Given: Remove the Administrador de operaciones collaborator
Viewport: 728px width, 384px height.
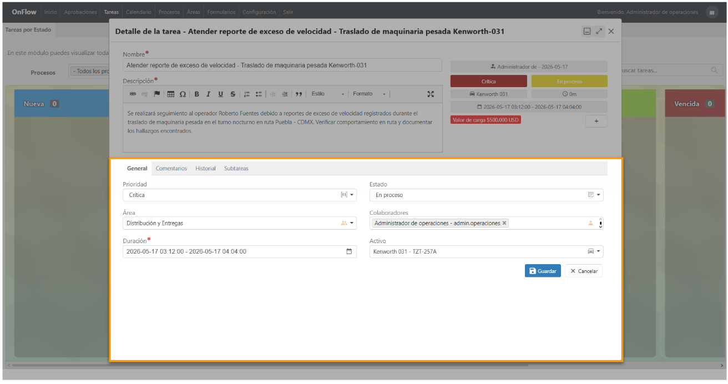Looking at the screenshot, I should pos(504,223).
